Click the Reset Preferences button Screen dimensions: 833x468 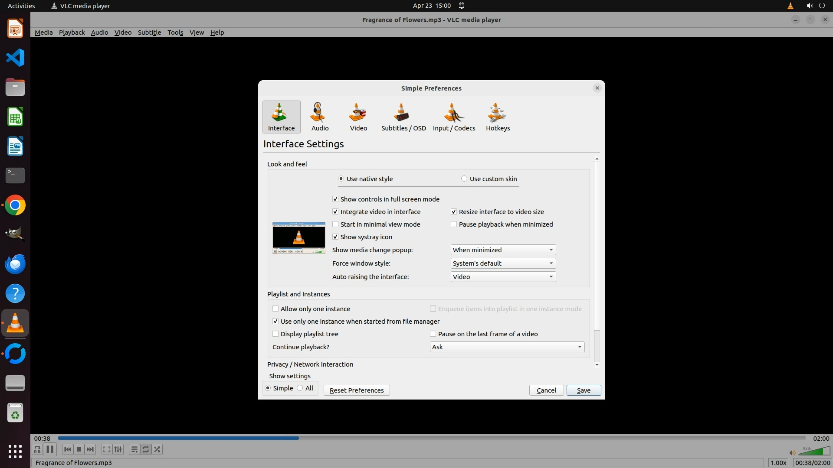click(x=356, y=390)
